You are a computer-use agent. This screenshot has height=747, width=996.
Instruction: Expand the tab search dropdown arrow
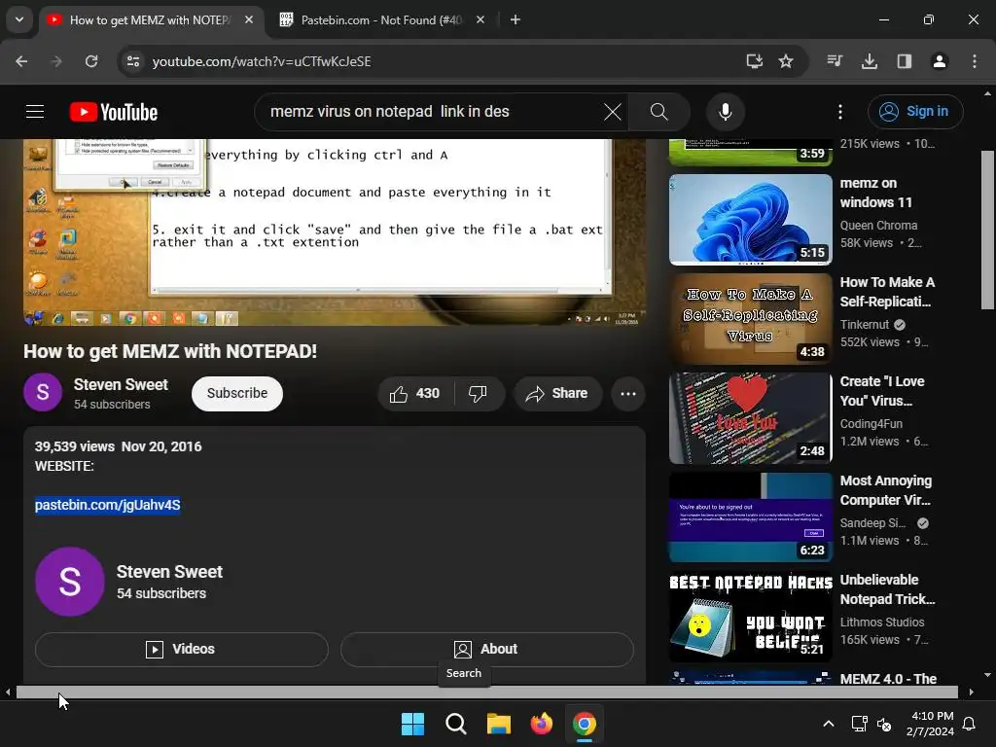click(19, 19)
